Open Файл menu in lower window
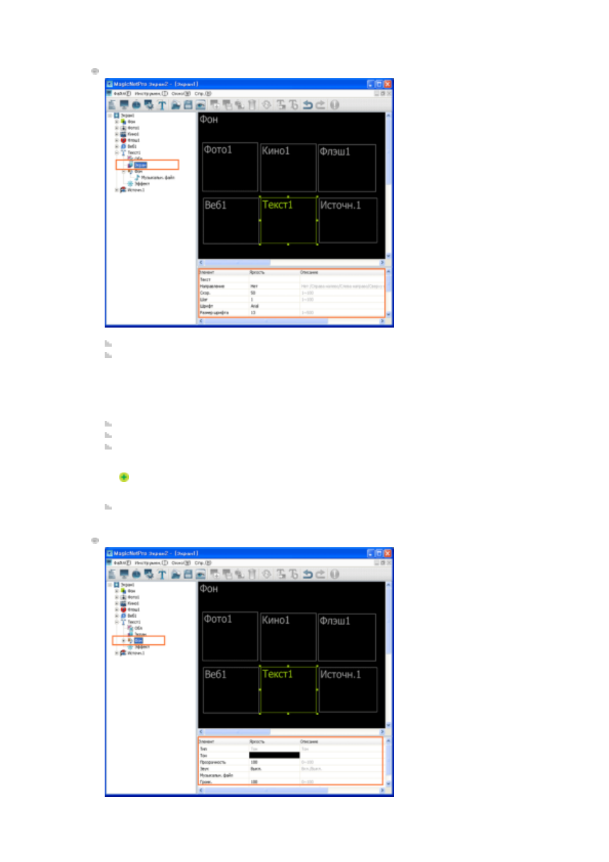The width and height of the screenshot is (609, 862). (122, 563)
